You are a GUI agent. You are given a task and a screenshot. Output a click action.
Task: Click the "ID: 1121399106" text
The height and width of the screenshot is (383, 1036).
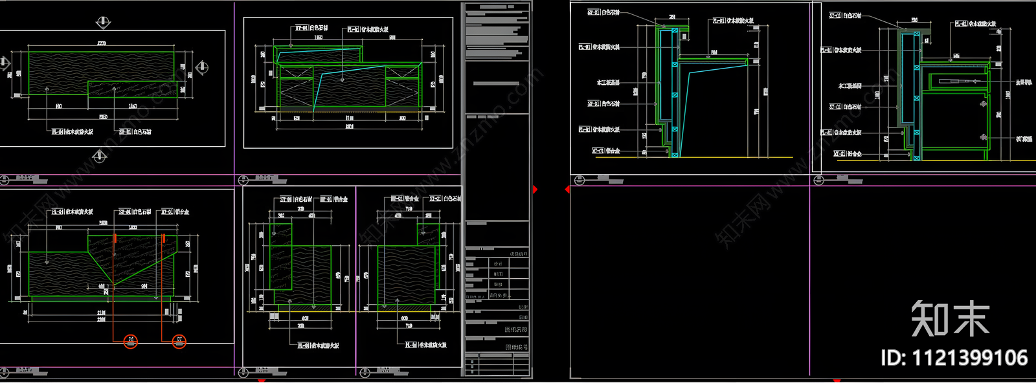pos(954,358)
